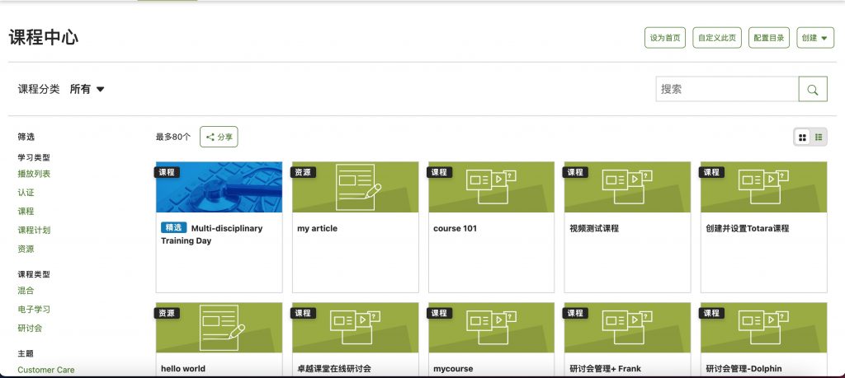
Task: Expand the 所有 course category dropdown
Action: (87, 89)
